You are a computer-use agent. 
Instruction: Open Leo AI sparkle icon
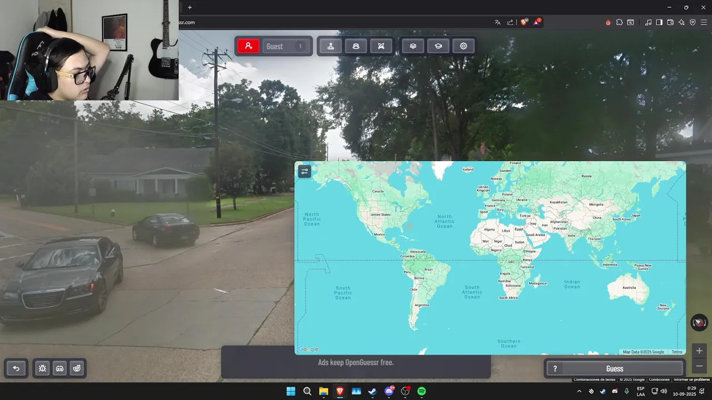pos(681,22)
